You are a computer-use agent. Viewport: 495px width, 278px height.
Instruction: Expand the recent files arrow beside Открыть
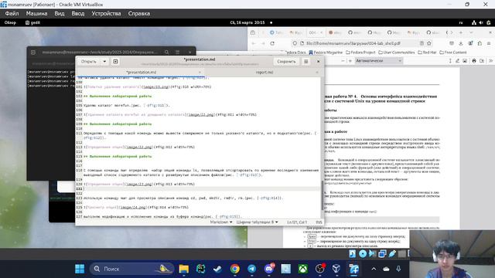click(x=104, y=62)
